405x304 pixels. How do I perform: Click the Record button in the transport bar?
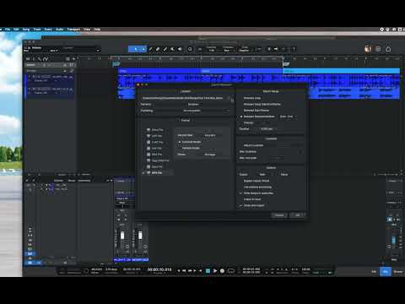pos(222,270)
